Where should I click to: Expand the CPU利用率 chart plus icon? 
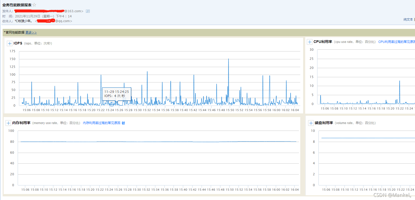[310, 42]
